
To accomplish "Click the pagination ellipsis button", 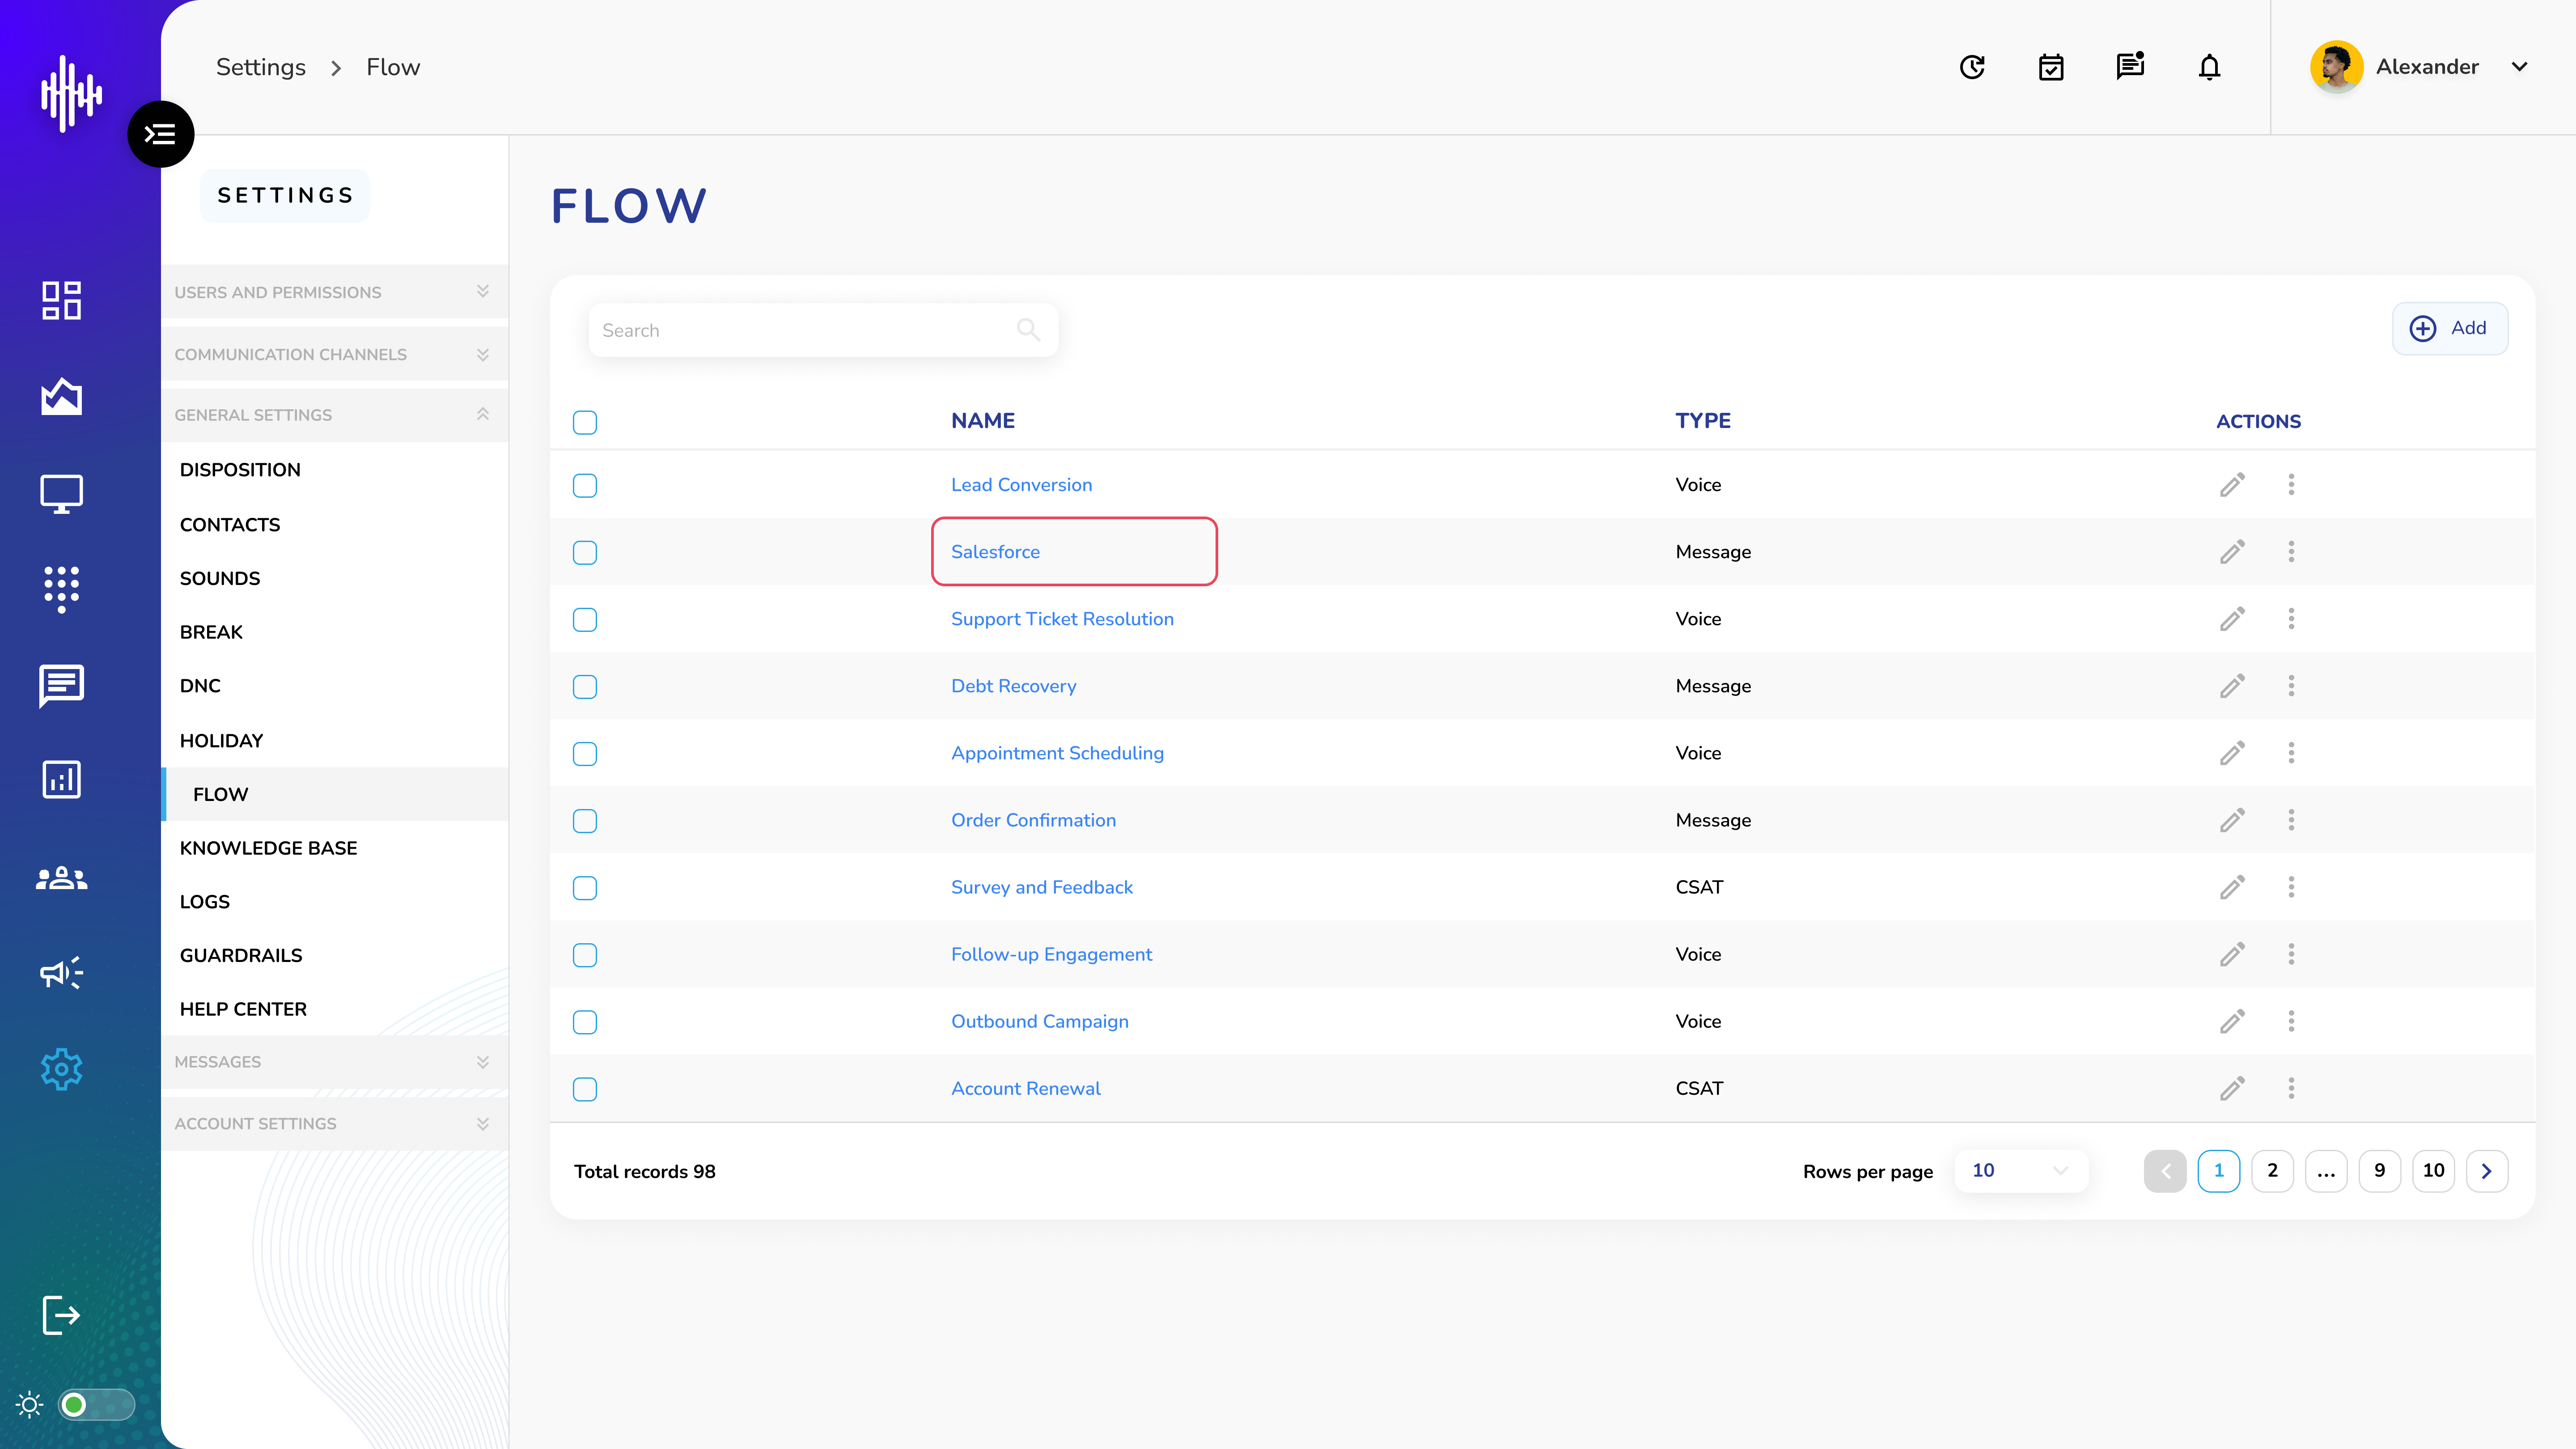I will 2326,1171.
